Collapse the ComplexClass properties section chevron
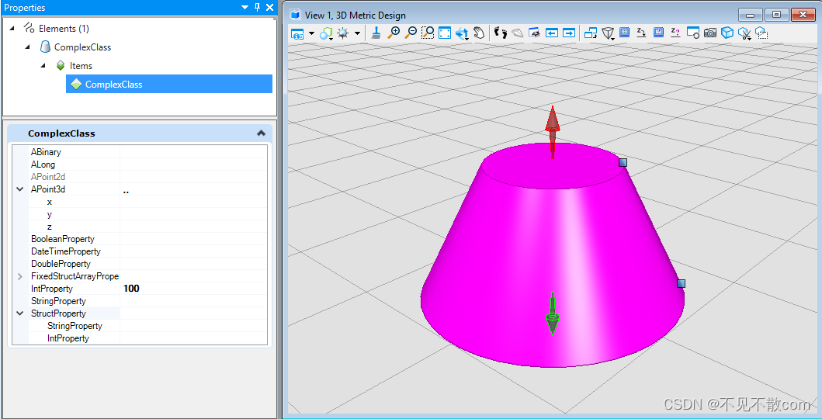Viewport: 822px width, 419px height. (x=261, y=133)
